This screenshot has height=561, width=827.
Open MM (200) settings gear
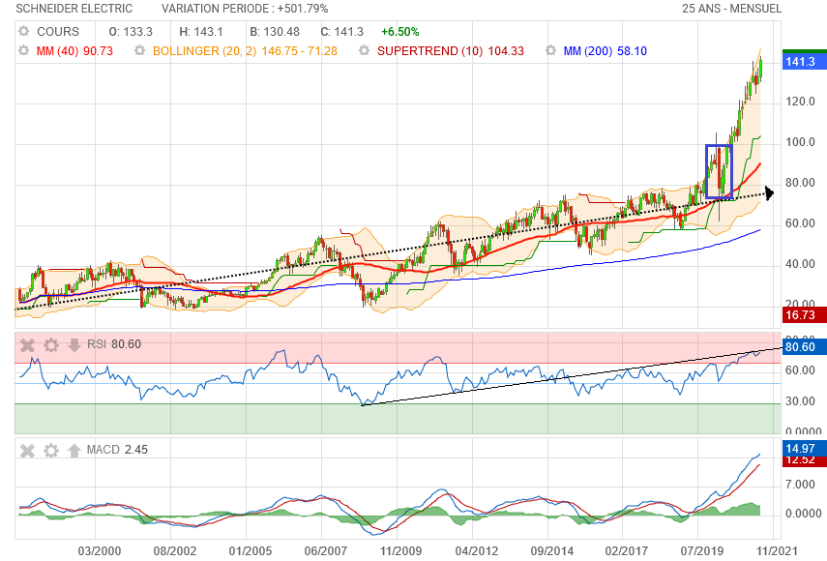[x=550, y=50]
